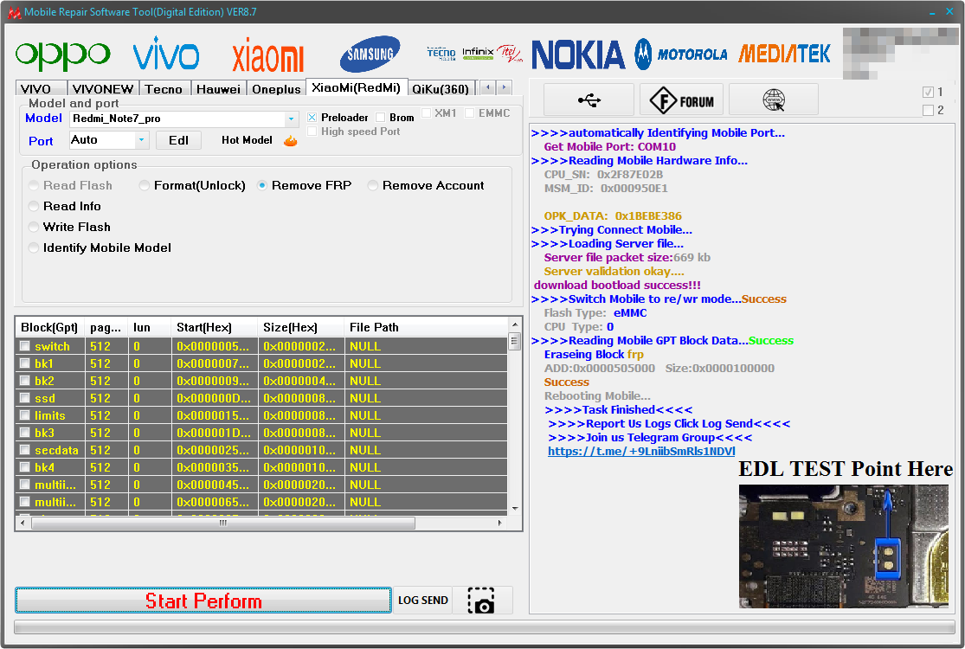Switch to the Oneplus tab

276,88
